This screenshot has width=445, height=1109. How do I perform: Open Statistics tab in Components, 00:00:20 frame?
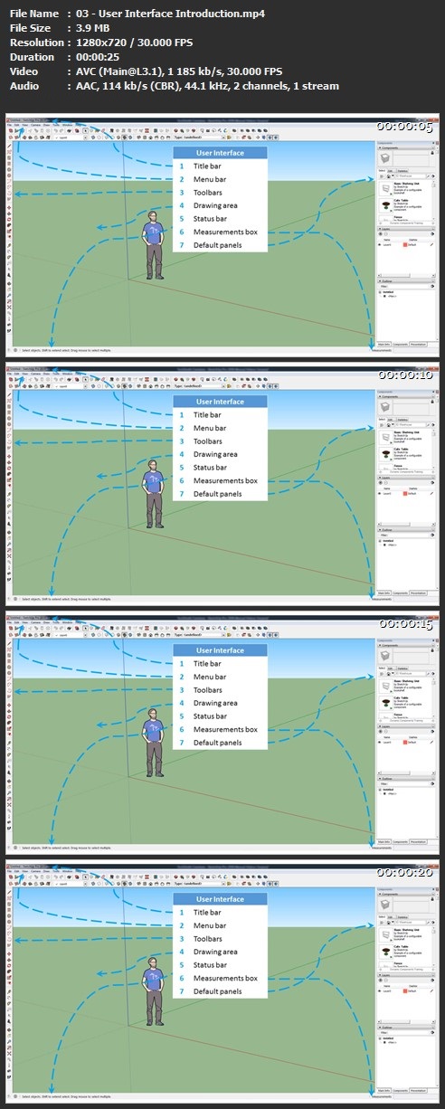point(403,917)
